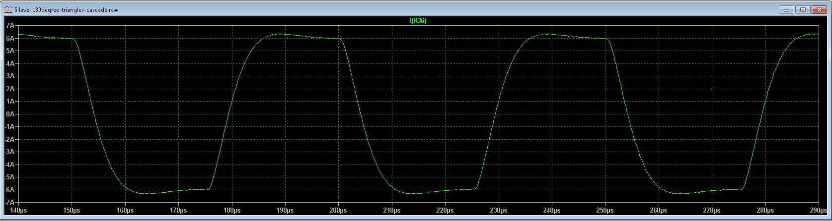
Task: Click the 170µs time axis label
Action: pyautogui.click(x=178, y=211)
